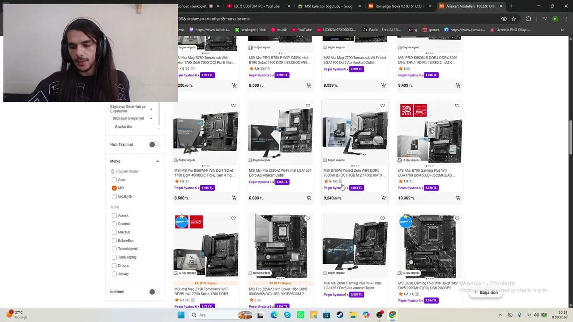Open the Chrome extensions menu
Viewport: 573px width, 322px height.
point(529,19)
